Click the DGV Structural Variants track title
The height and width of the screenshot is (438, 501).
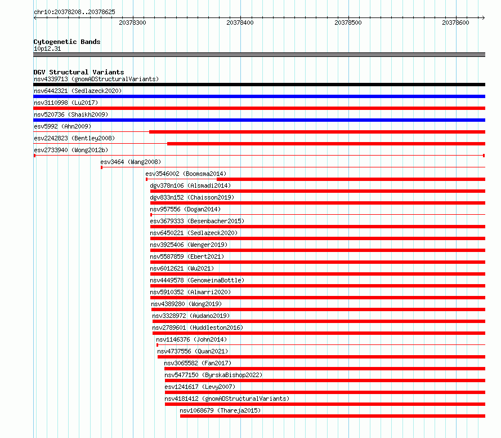point(79,72)
